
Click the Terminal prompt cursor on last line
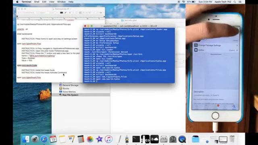point(97,81)
